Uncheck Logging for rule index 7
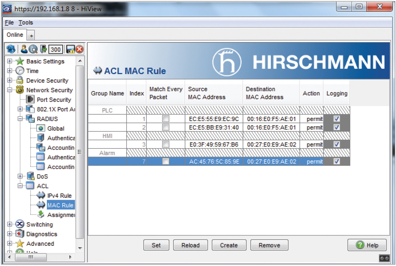The height and width of the screenshot is (266, 396). point(337,161)
